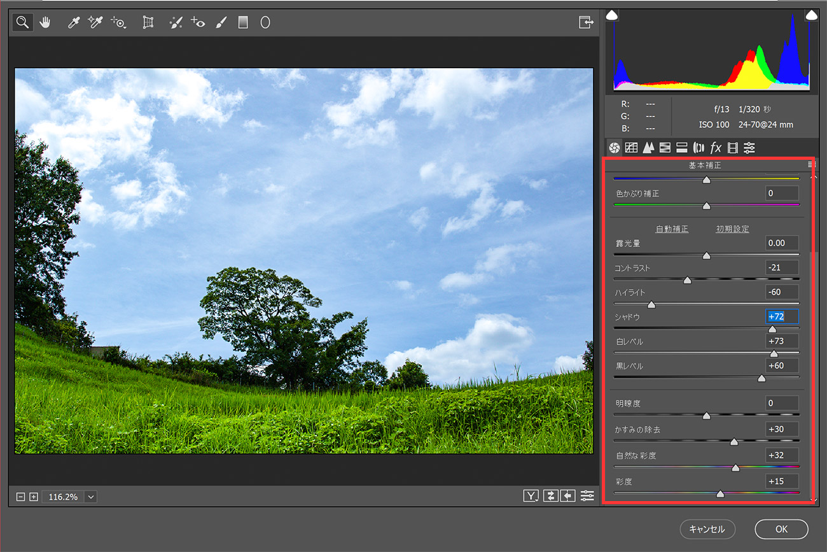Switch to the HSL adjustments tab
Image resolution: width=827 pixels, height=552 pixels.
coord(665,148)
